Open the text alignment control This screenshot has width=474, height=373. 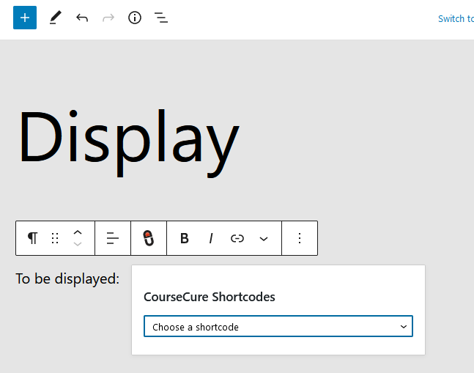coord(113,238)
